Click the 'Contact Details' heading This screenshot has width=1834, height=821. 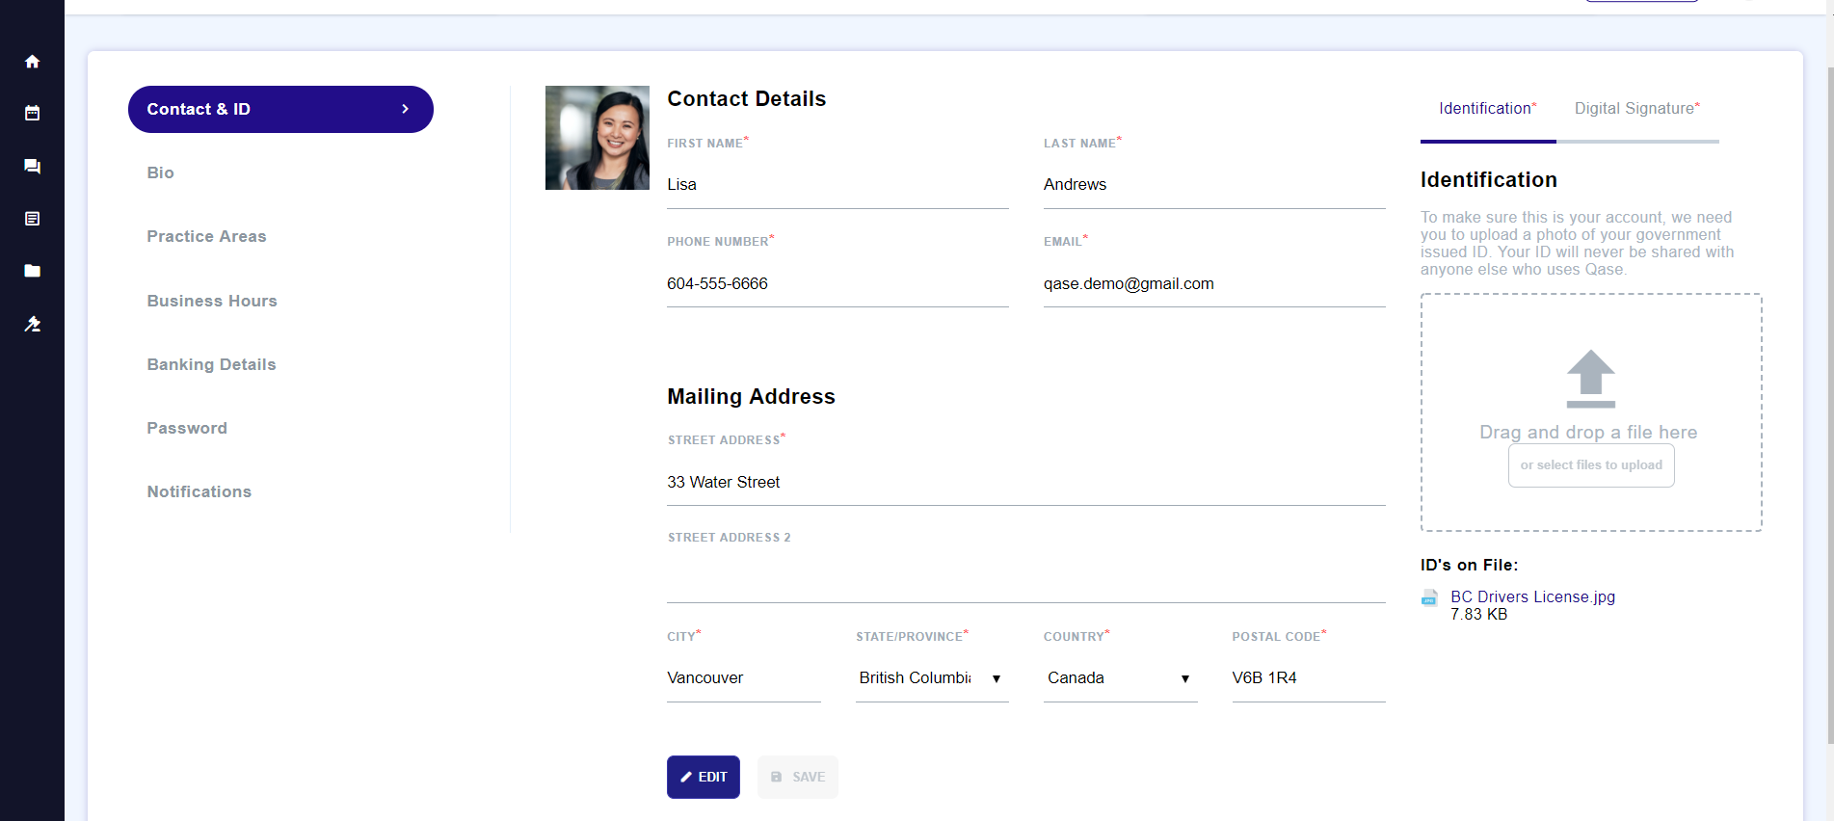(746, 99)
